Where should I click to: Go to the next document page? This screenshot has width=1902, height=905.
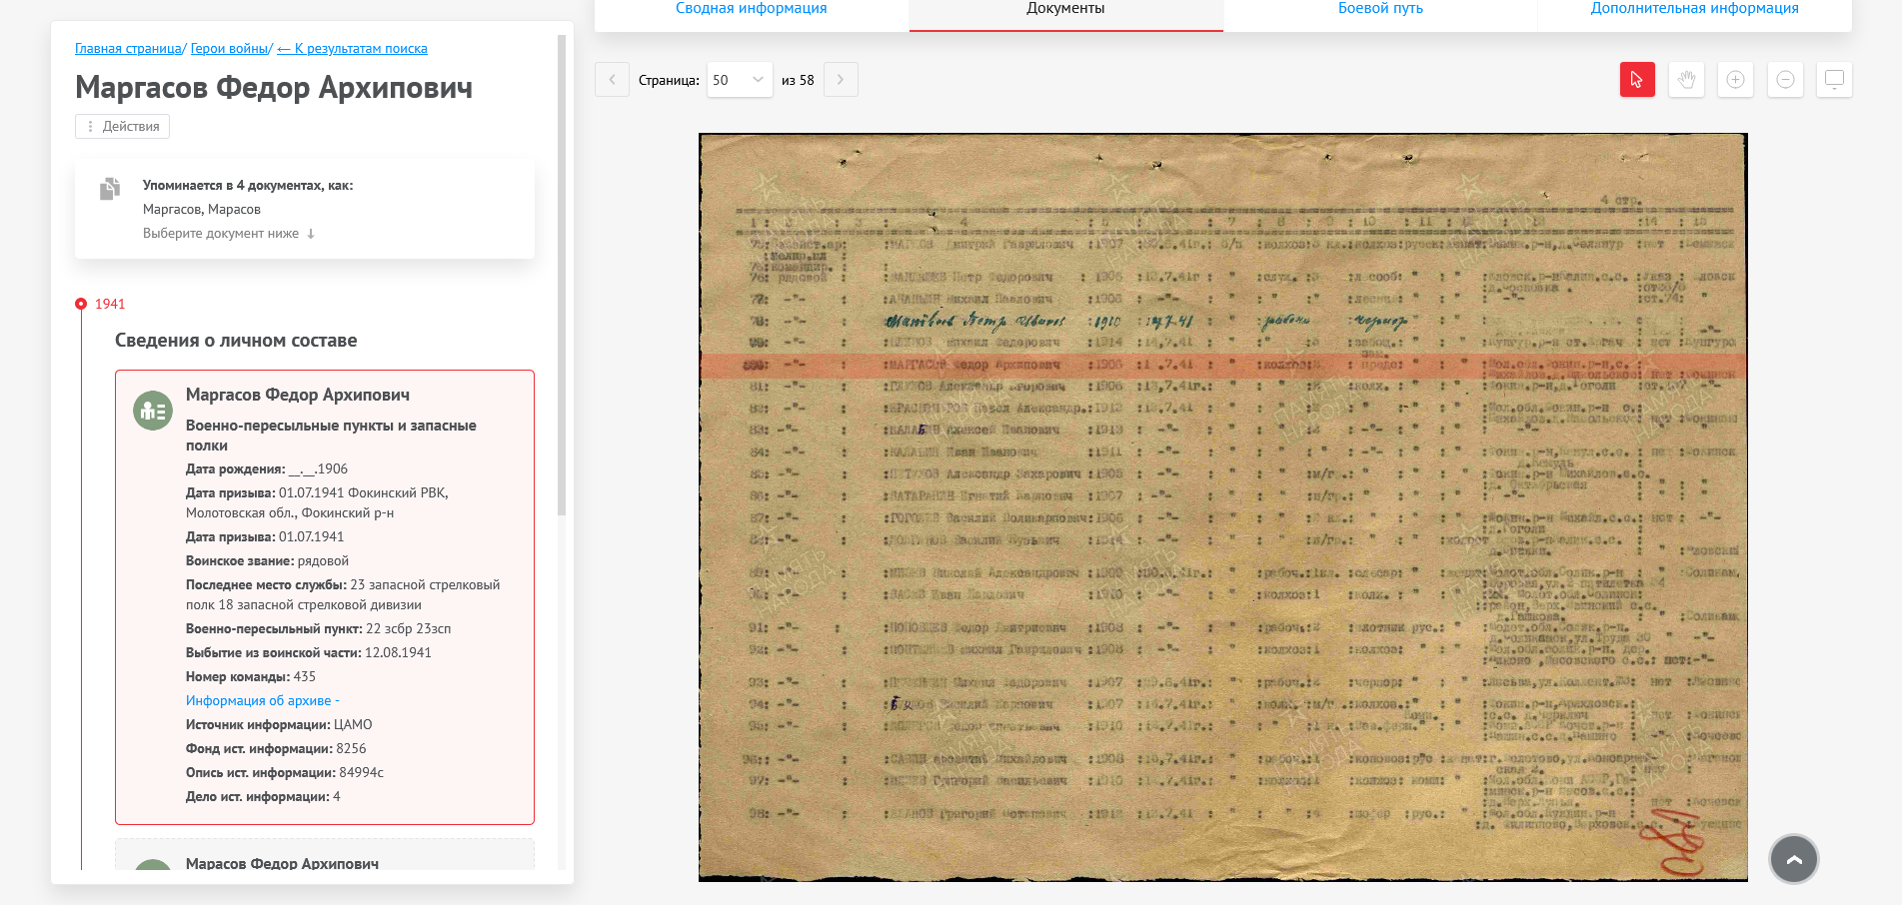tap(841, 80)
